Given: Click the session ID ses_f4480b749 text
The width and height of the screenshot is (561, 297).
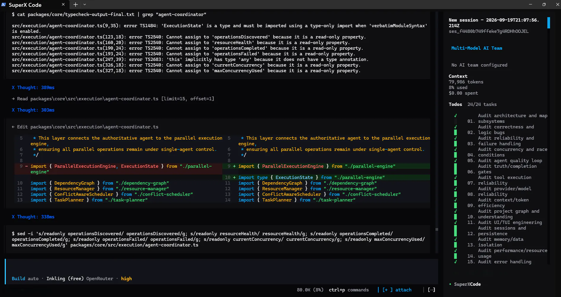Looking at the screenshot, I should [x=488, y=31].
